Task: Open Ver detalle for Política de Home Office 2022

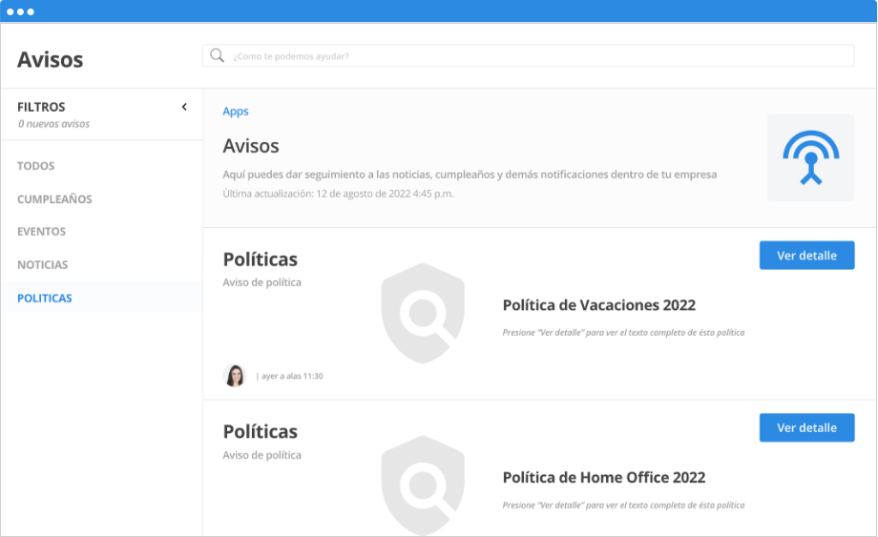Action: pyautogui.click(x=806, y=427)
